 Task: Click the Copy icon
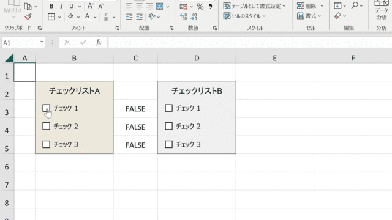[28, 7]
